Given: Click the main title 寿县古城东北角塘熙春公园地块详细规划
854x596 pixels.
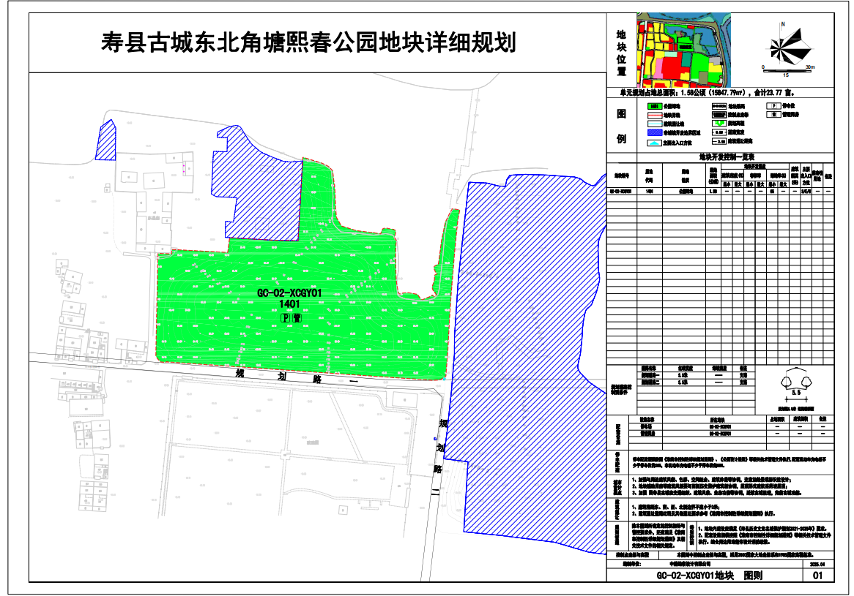Looking at the screenshot, I should [x=307, y=42].
